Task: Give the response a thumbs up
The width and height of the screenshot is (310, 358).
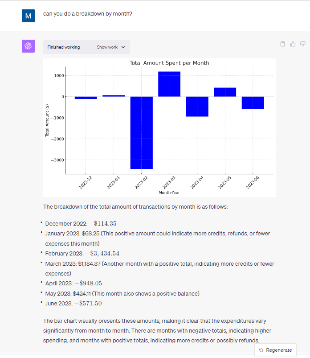Action: [293, 44]
